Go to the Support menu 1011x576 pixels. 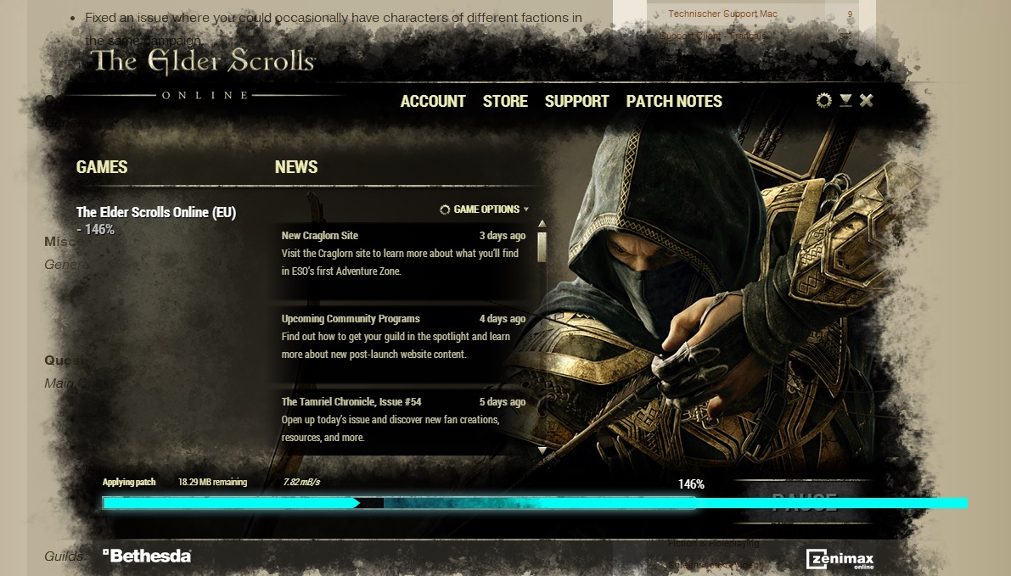click(x=576, y=101)
